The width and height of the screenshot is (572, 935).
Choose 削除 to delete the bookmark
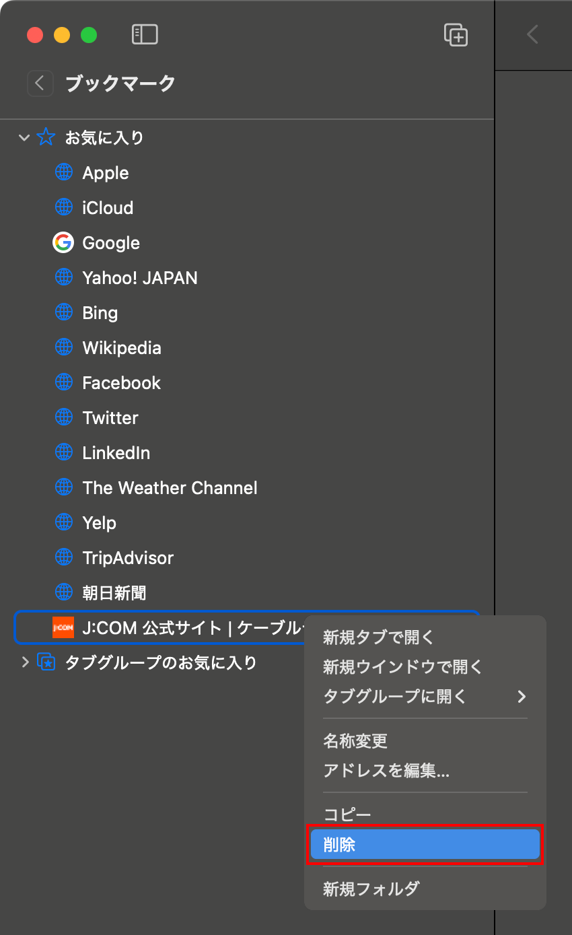pyautogui.click(x=425, y=844)
